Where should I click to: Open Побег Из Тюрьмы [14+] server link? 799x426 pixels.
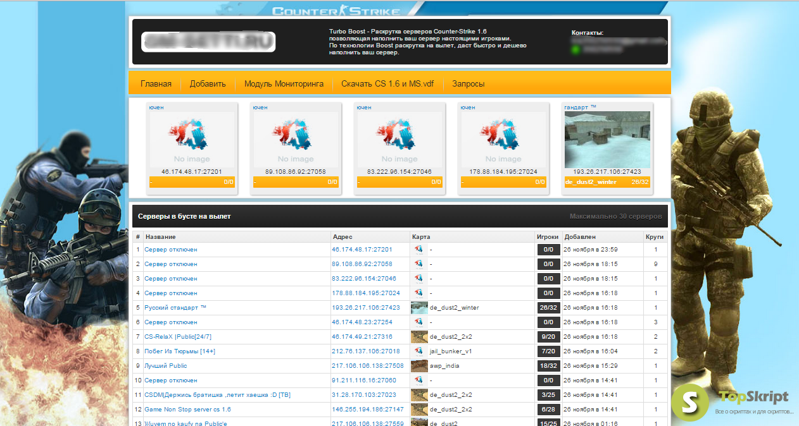180,351
